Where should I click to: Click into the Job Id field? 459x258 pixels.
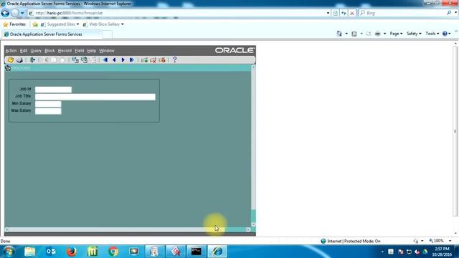pos(53,90)
